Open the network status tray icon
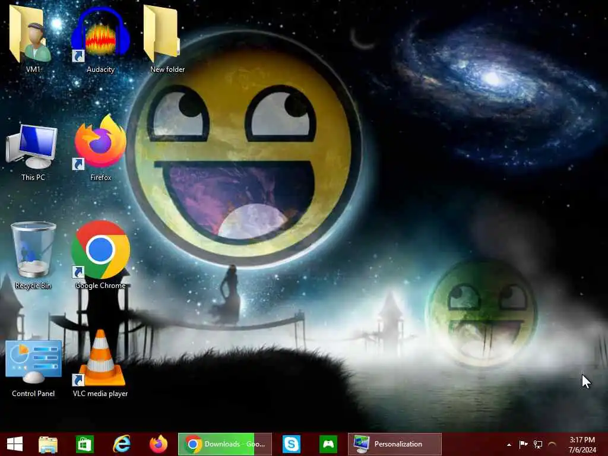 [538, 444]
